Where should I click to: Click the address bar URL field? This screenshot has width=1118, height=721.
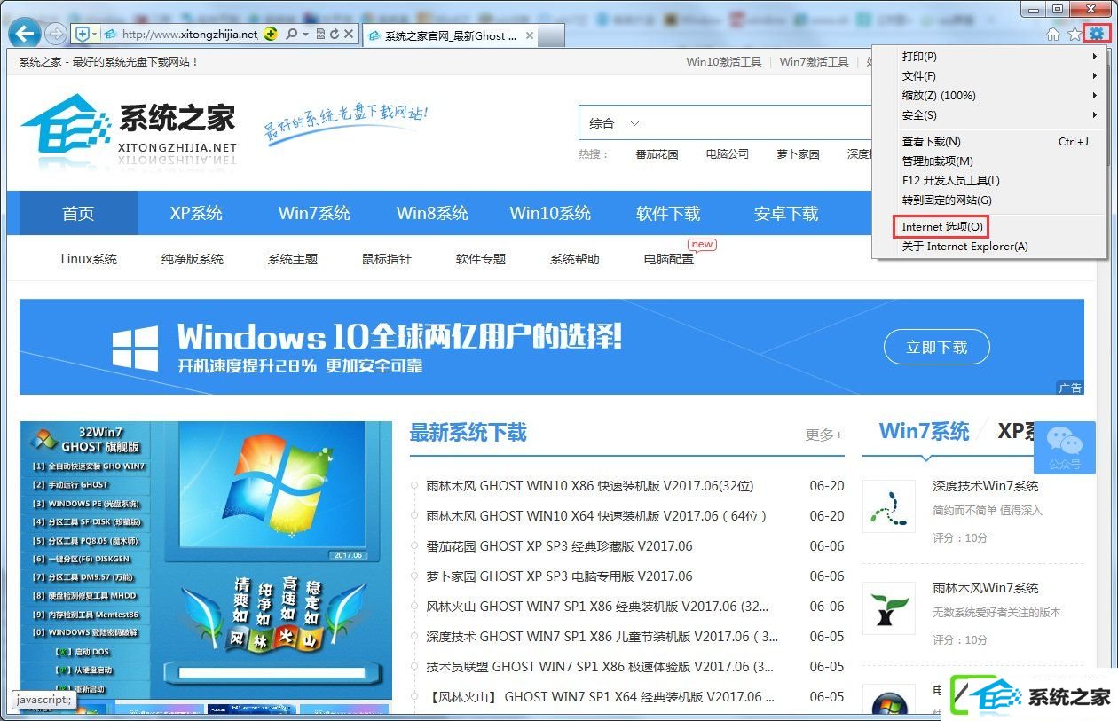point(189,34)
